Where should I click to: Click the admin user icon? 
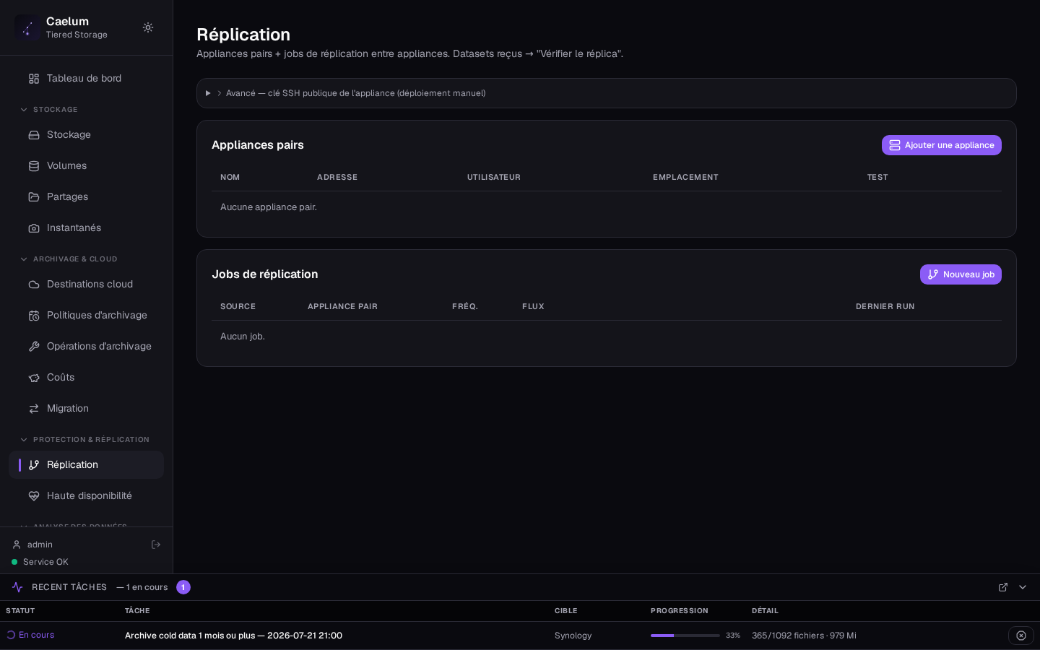tap(17, 545)
